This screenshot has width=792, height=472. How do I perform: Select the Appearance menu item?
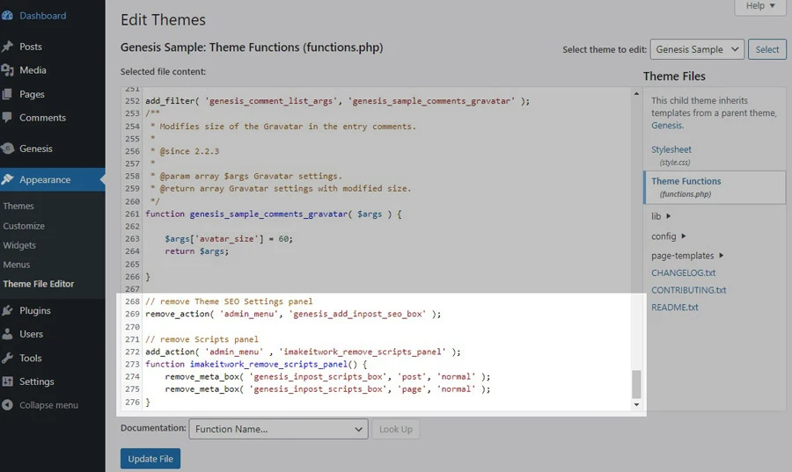pos(53,179)
